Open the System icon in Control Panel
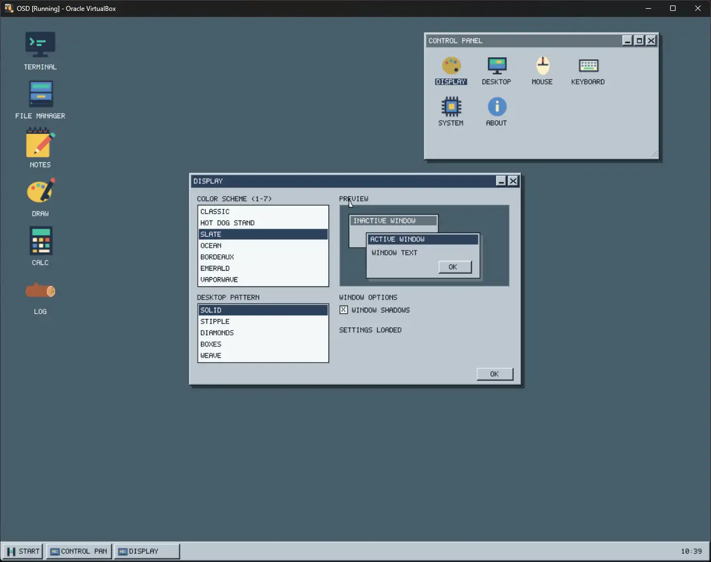The height and width of the screenshot is (562, 711). click(x=451, y=112)
